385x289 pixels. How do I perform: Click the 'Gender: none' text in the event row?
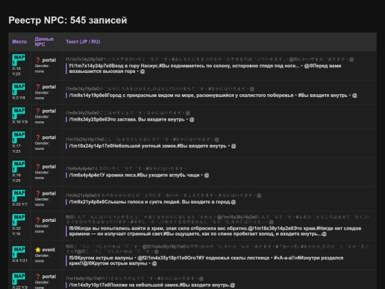[x=42, y=258]
